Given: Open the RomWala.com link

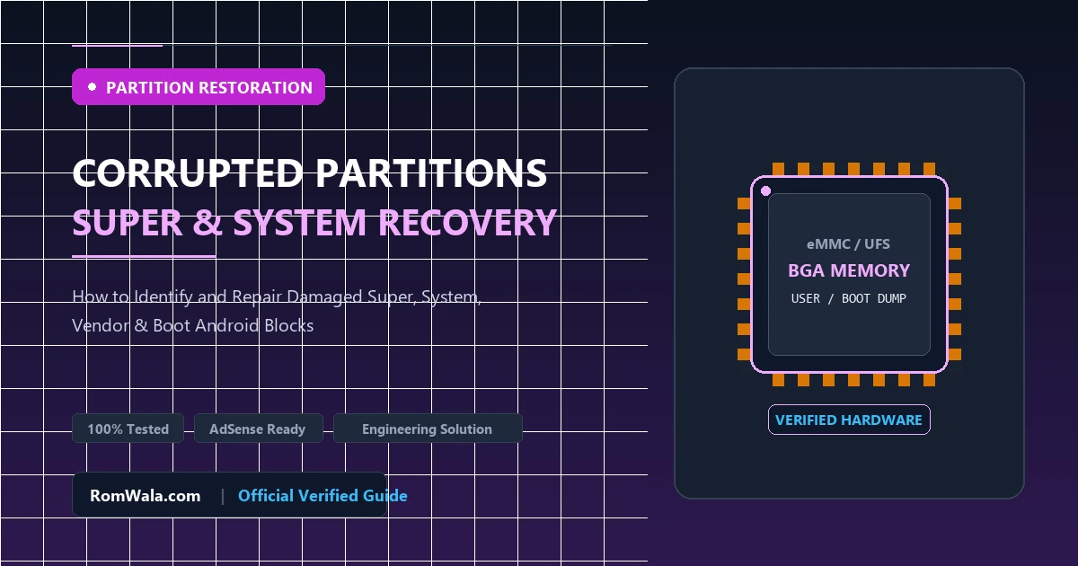Looking at the screenshot, I should [146, 495].
